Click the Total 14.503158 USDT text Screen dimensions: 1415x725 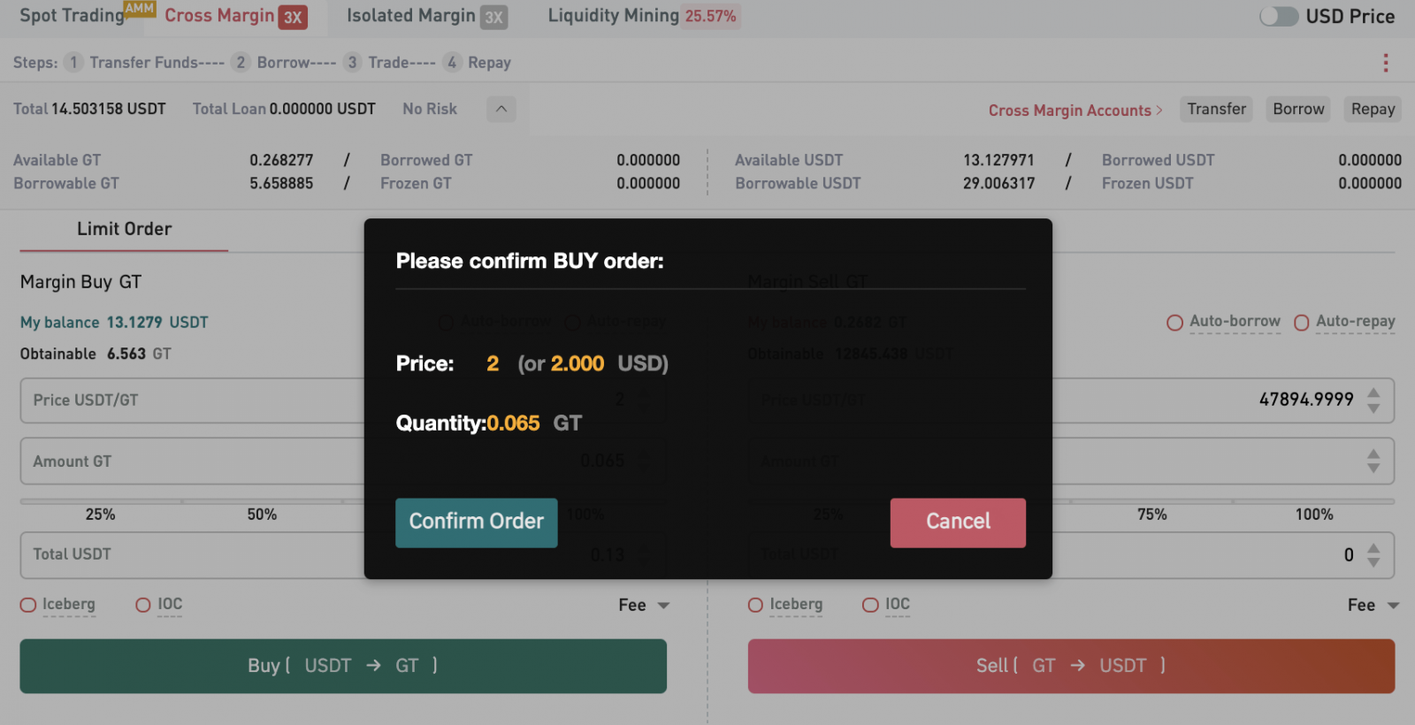pyautogui.click(x=89, y=109)
